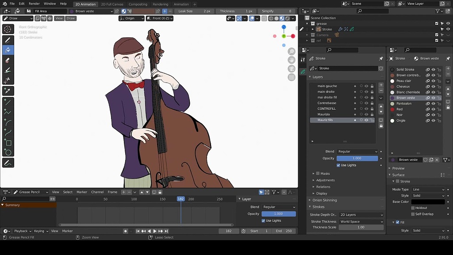Jump to timeline end
Screen dimensions: 453x255
(166, 231)
